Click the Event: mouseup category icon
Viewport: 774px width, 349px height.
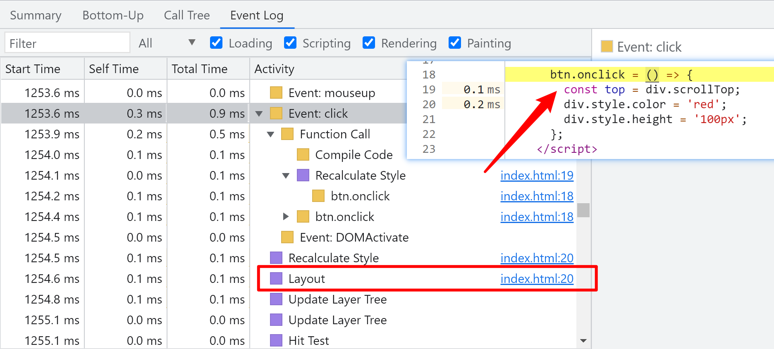(x=276, y=93)
